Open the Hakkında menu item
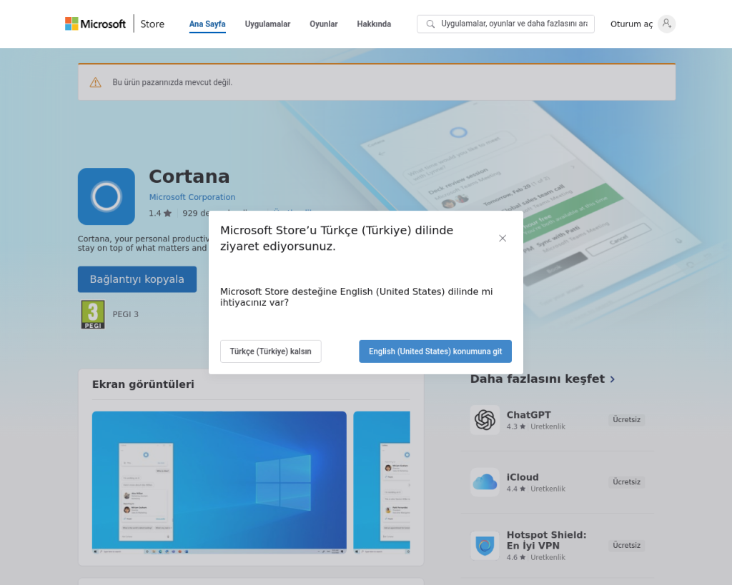 (x=374, y=24)
